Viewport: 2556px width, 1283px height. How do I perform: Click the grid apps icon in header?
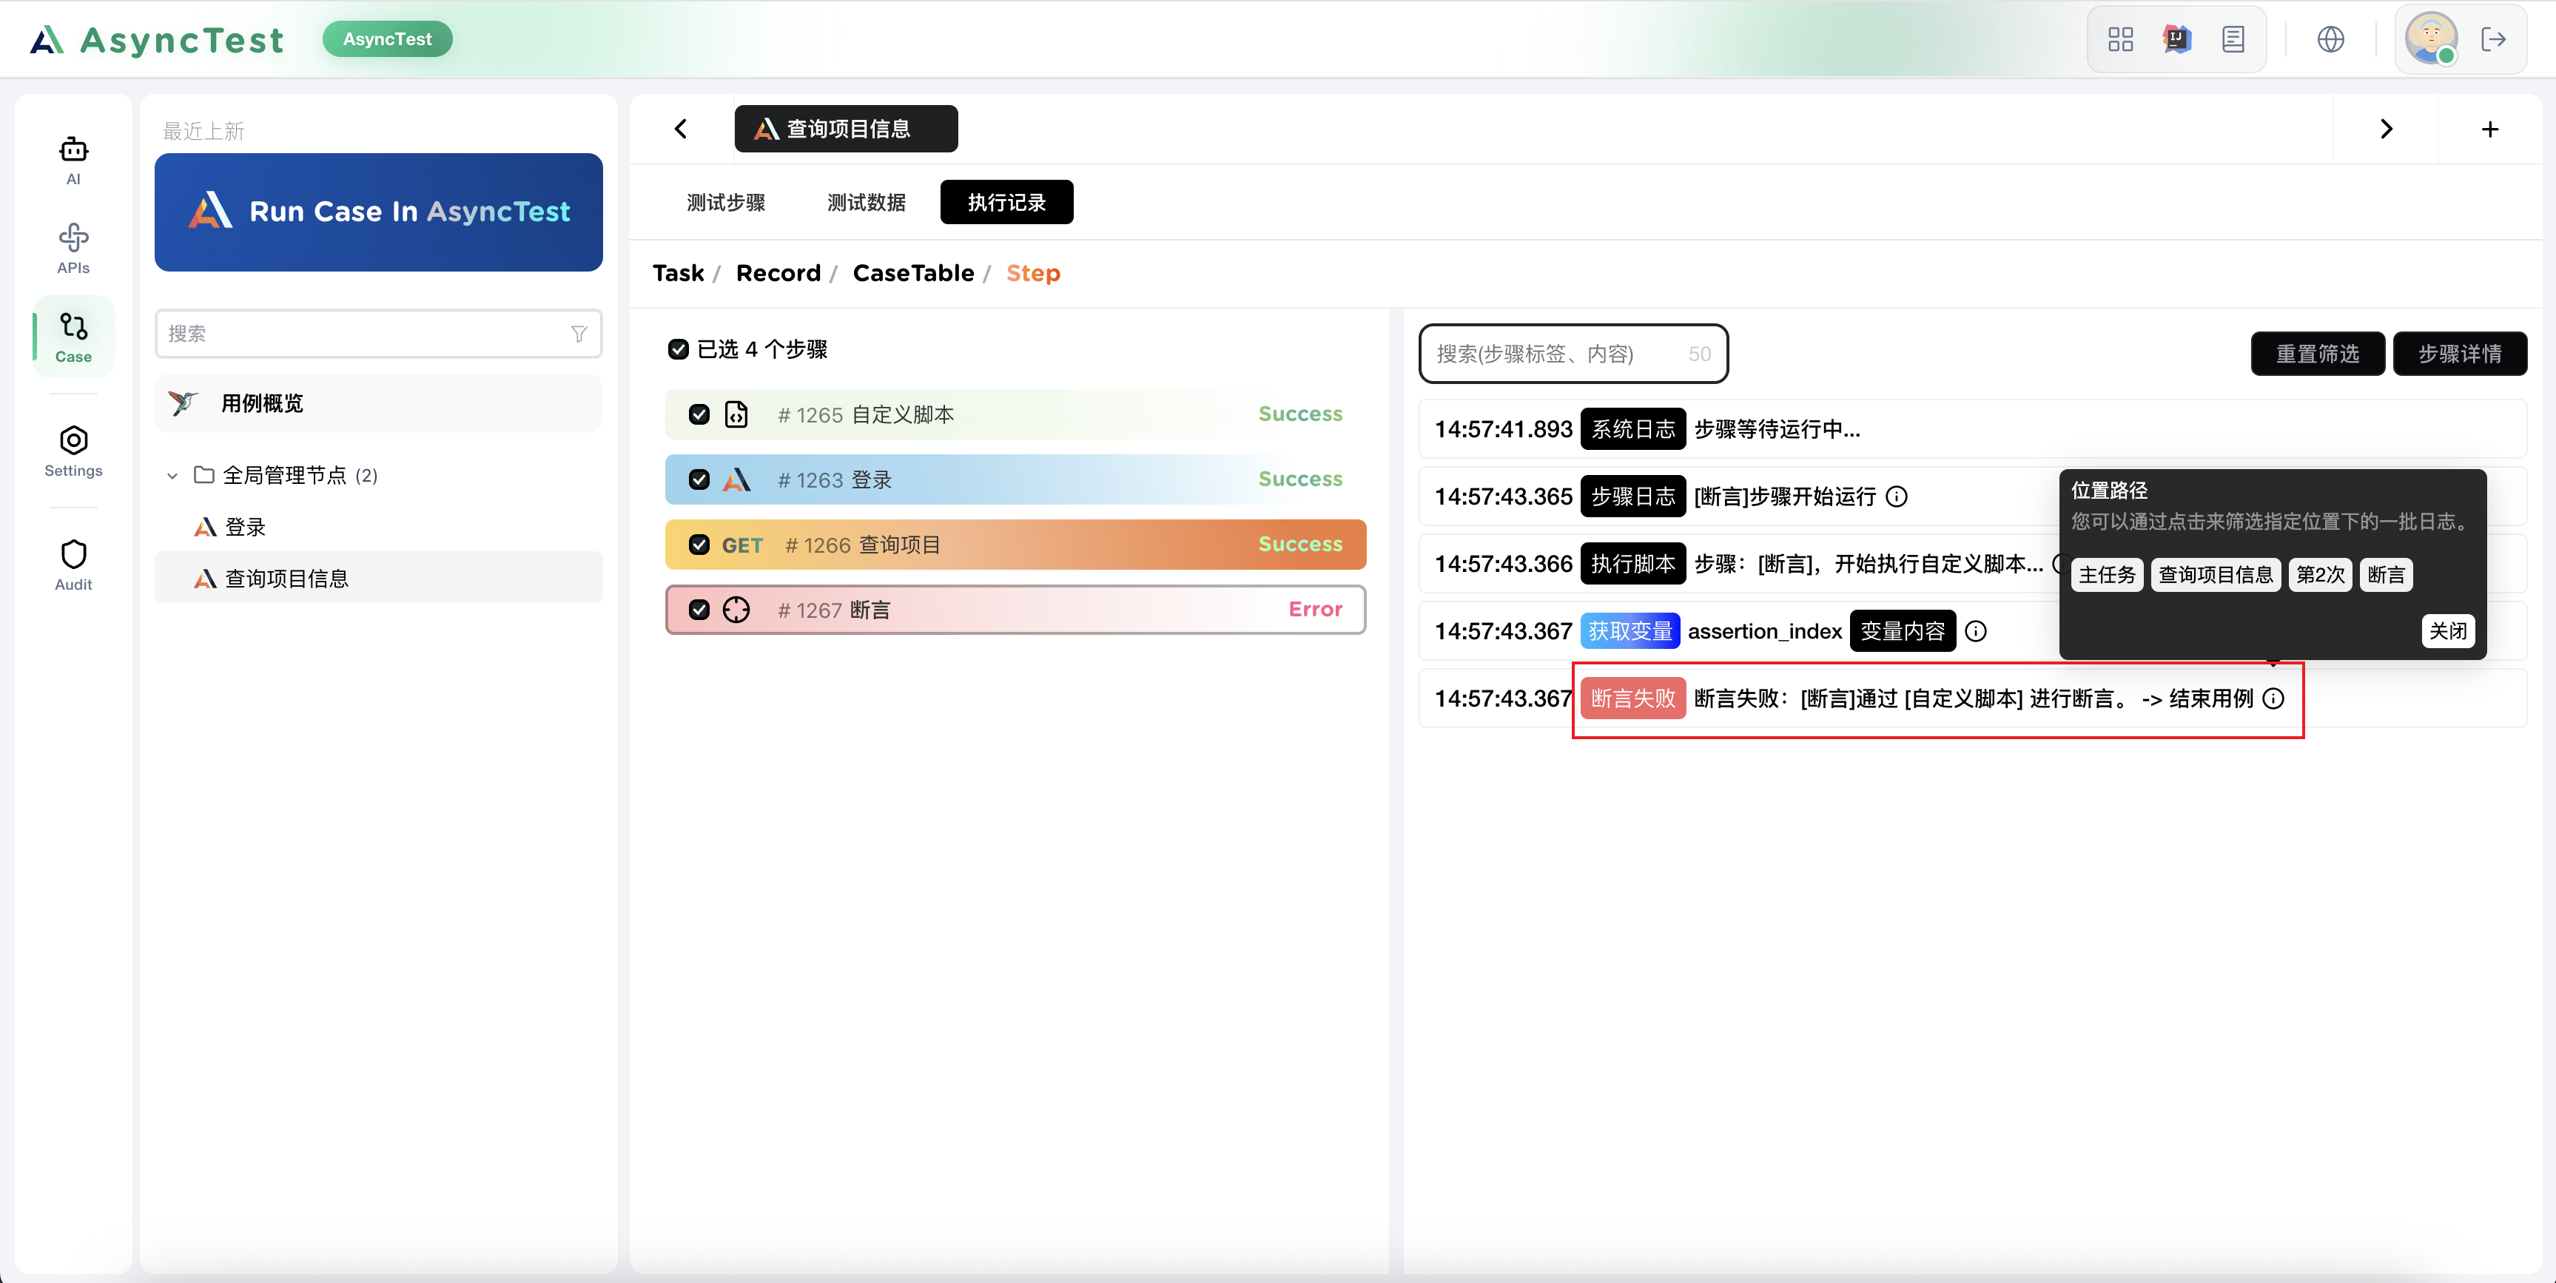tap(2120, 40)
